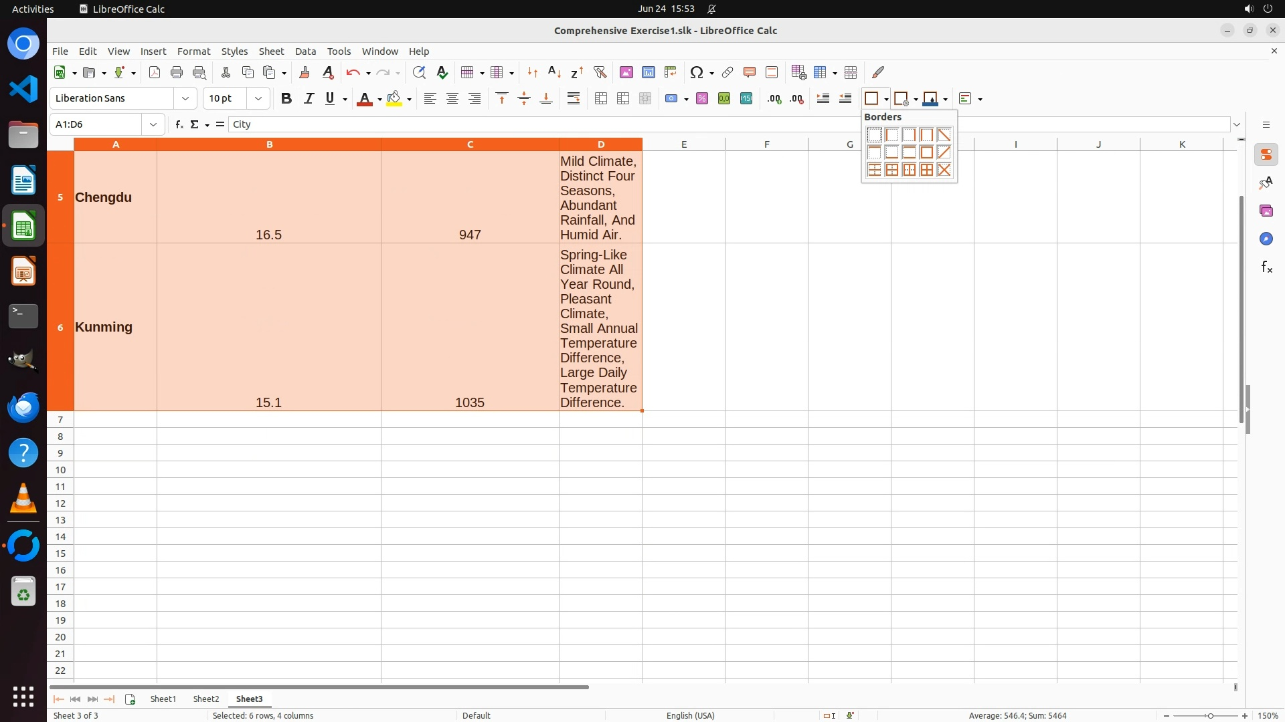The image size is (1285, 722).
Task: Click the Sort Ascending icon
Action: tap(554, 72)
